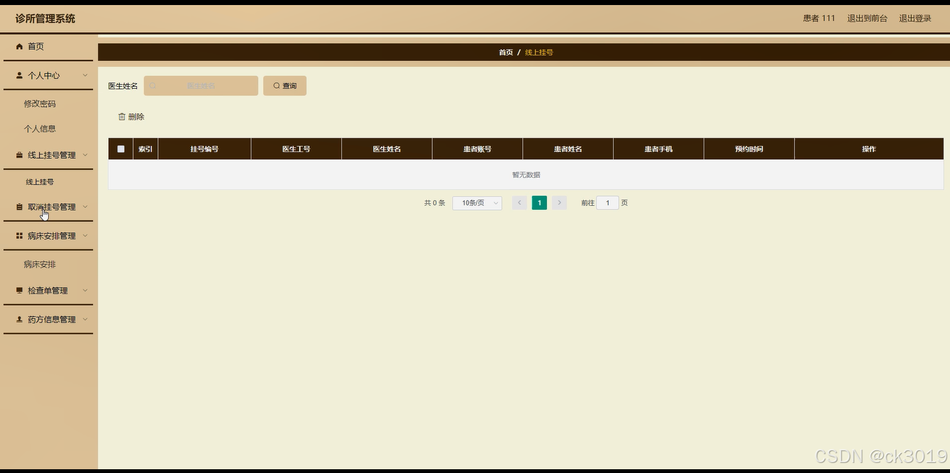Screen dimensions: 950x473
Task: Click the 医生工号 column header
Action: (x=296, y=149)
